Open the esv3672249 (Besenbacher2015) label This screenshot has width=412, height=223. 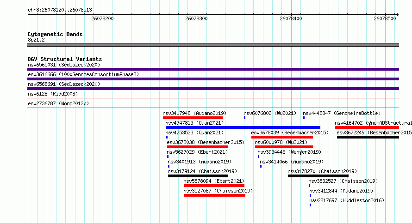click(x=375, y=133)
